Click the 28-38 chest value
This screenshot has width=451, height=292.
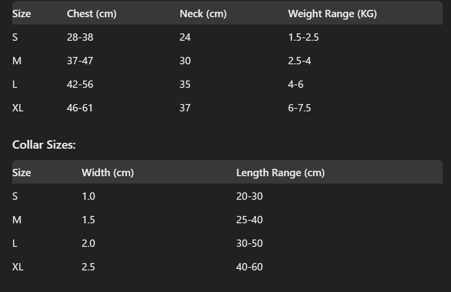(80, 37)
